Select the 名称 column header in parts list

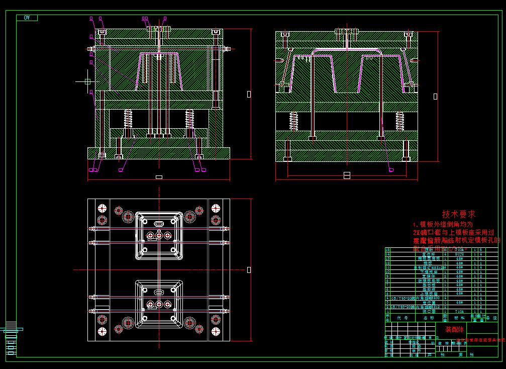pos(429,317)
